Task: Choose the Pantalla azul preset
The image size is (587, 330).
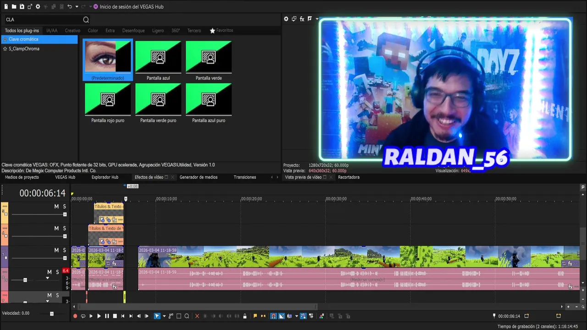Action: click(x=158, y=60)
